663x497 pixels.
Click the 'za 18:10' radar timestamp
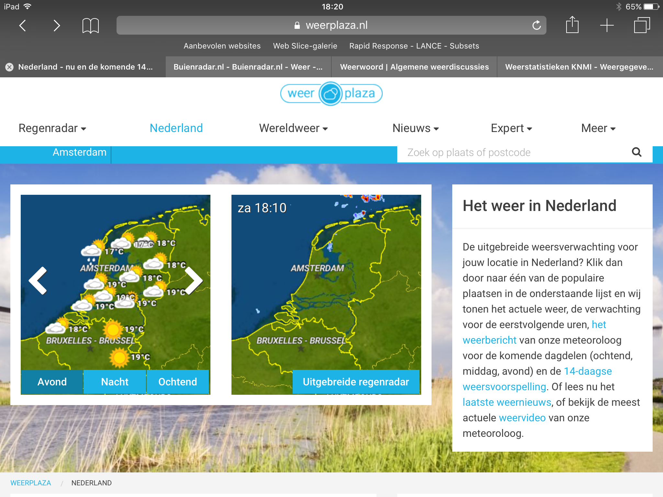pyautogui.click(x=262, y=208)
